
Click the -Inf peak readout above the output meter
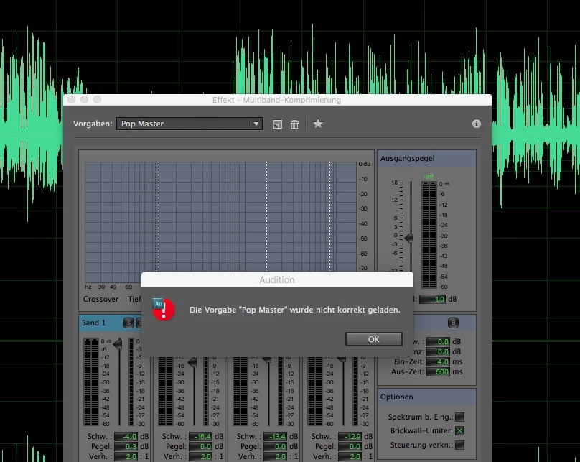(429, 177)
